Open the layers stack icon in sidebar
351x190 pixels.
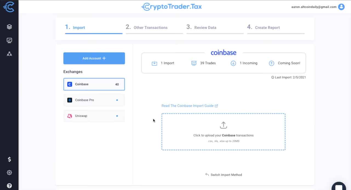[x=9, y=27]
